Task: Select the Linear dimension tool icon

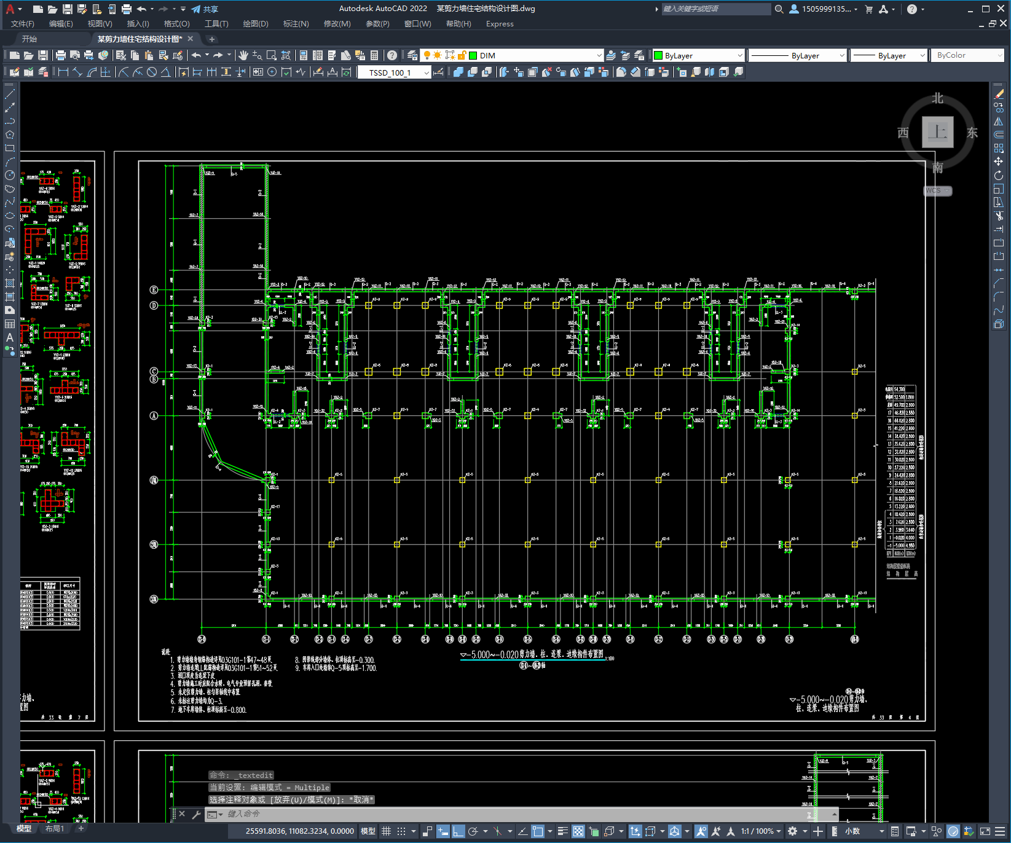Action: tap(63, 72)
